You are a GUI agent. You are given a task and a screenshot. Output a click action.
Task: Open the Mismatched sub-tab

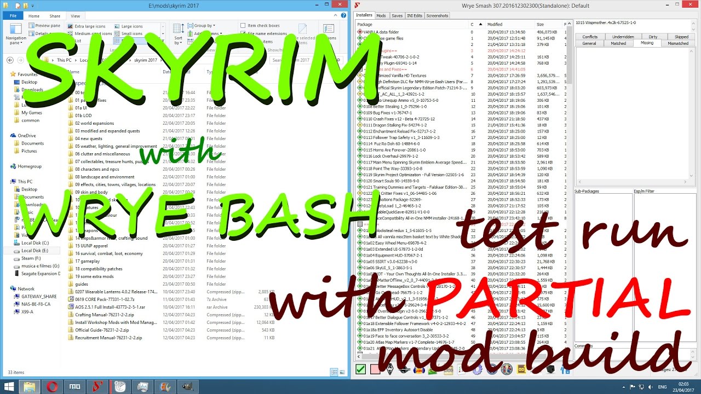tap(678, 43)
